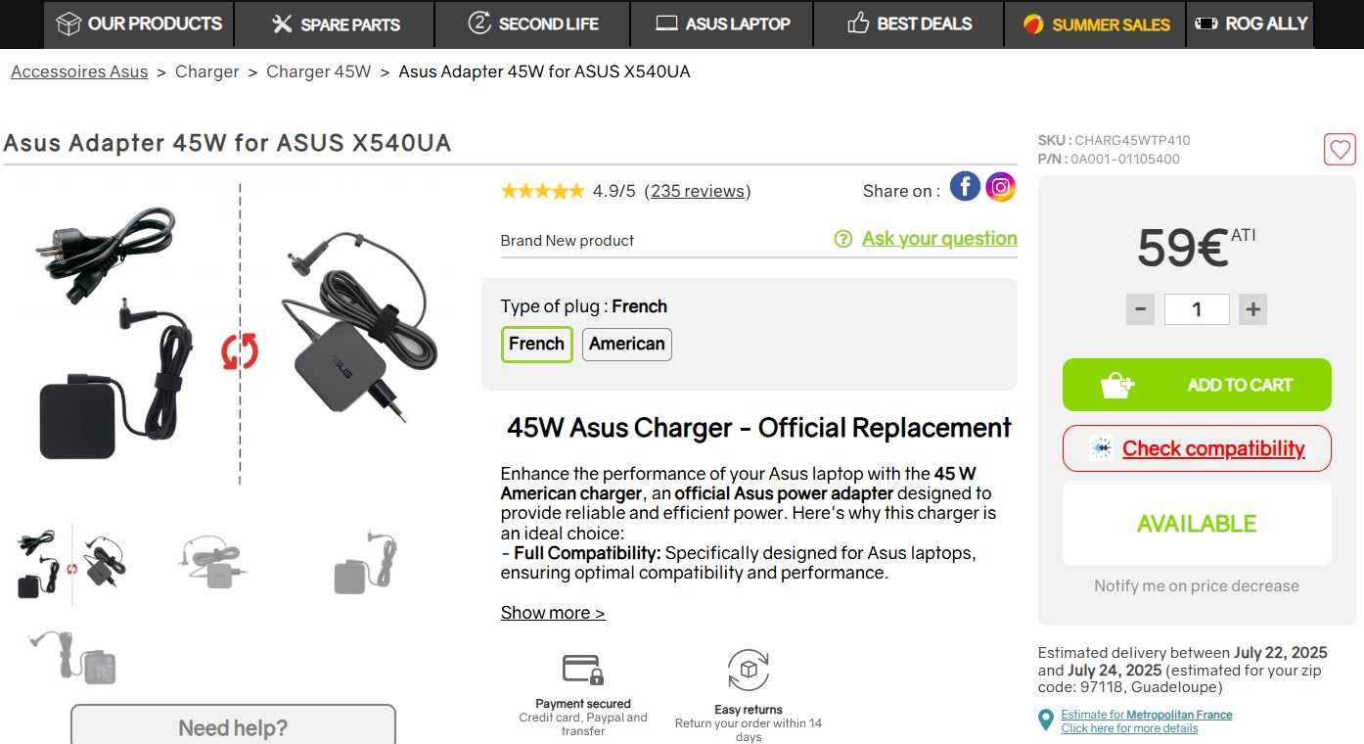Click the cube icon in Our Products
1364x744 pixels.
point(68,23)
